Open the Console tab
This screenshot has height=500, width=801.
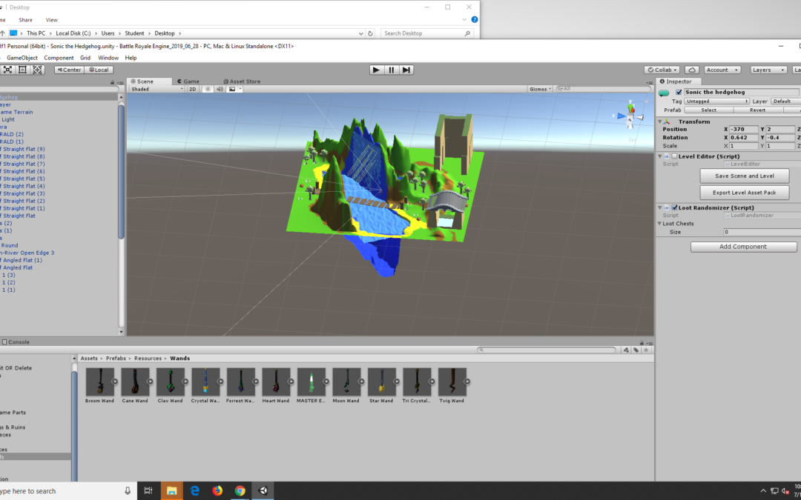tap(16, 341)
